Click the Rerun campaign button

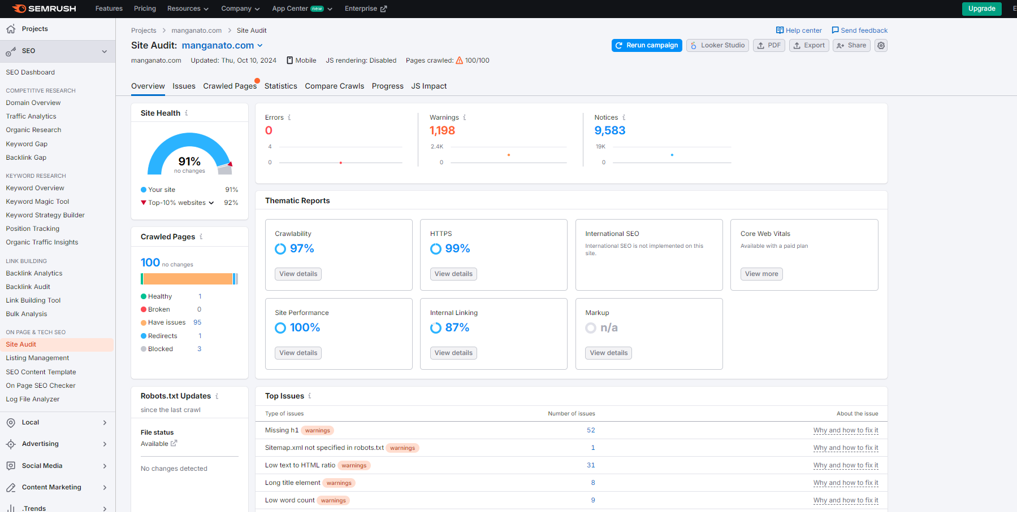(x=647, y=45)
